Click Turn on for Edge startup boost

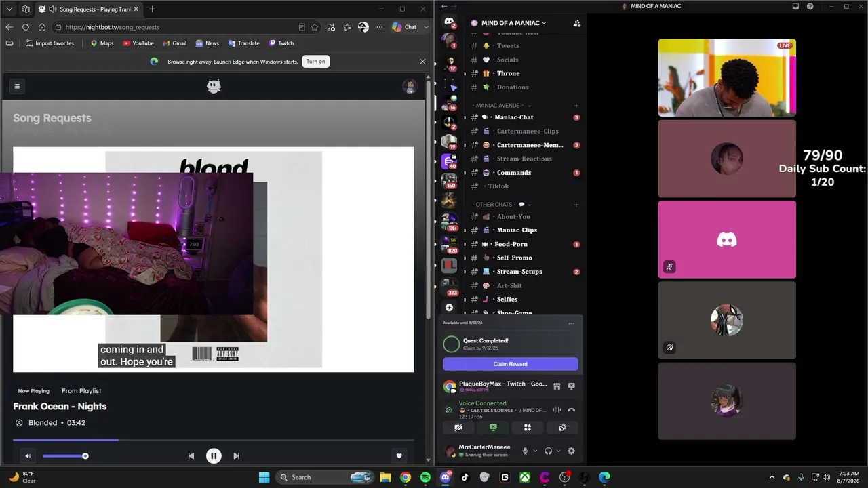tap(315, 61)
